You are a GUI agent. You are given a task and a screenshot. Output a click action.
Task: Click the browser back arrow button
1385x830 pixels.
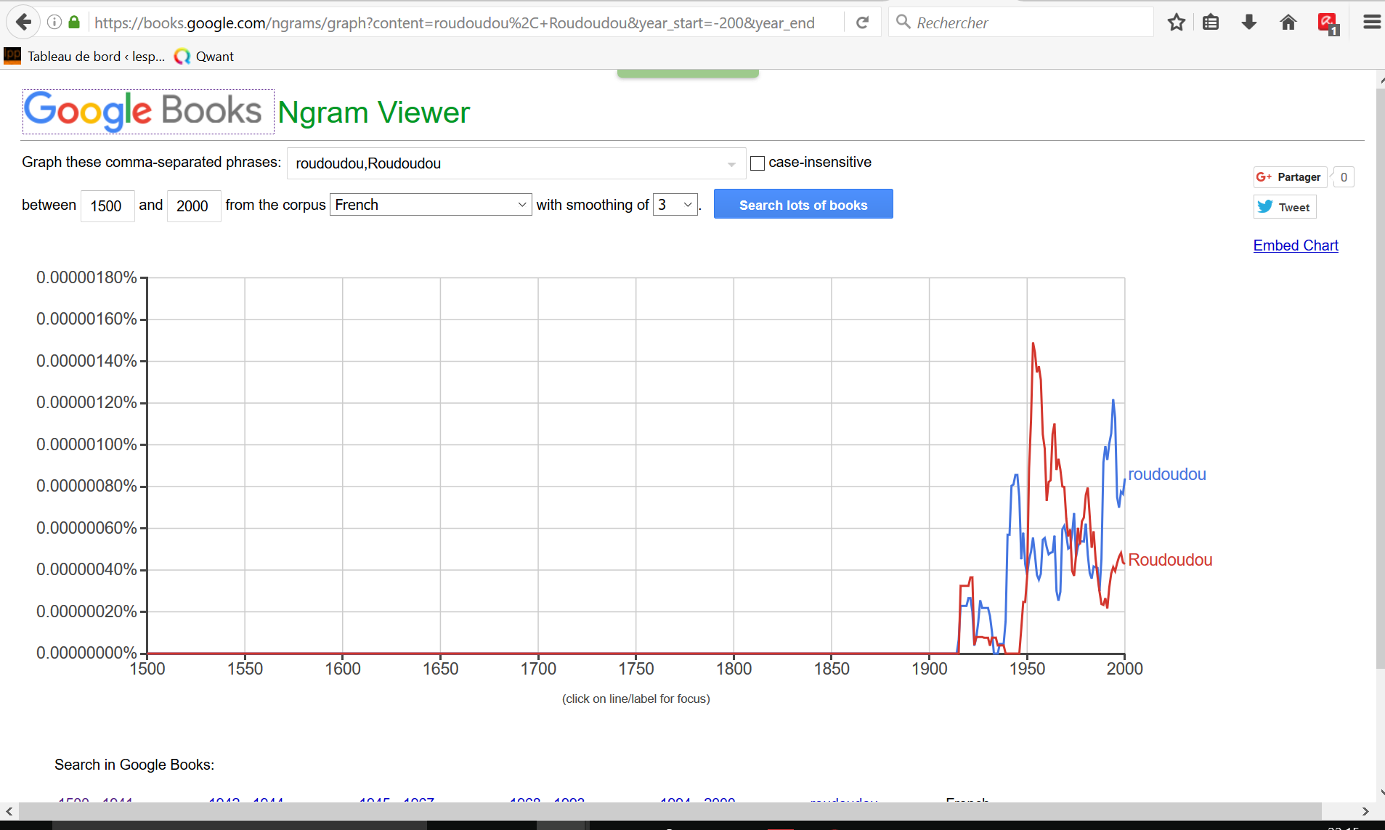pos(23,23)
